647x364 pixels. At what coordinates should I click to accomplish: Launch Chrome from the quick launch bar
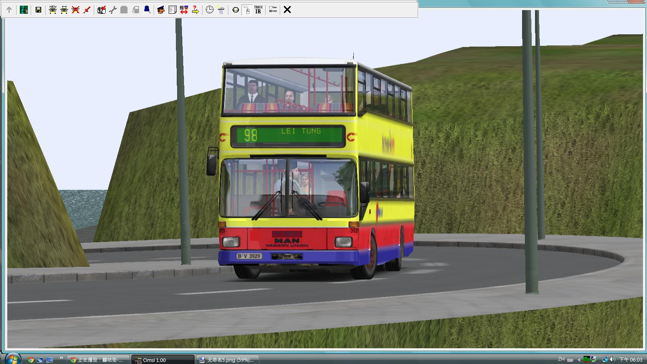pyautogui.click(x=31, y=360)
